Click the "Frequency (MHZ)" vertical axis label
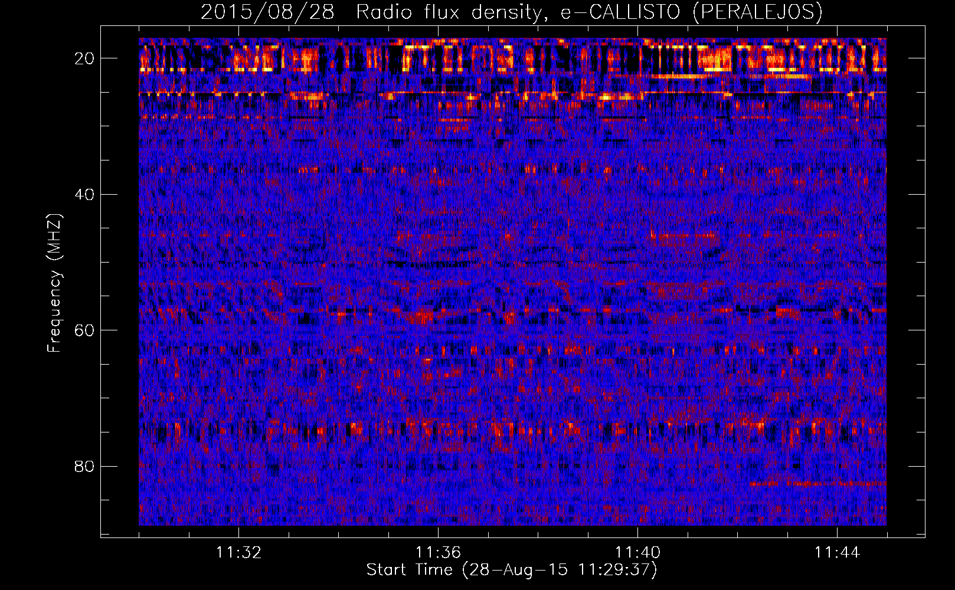The width and height of the screenshot is (955, 590). (x=54, y=283)
